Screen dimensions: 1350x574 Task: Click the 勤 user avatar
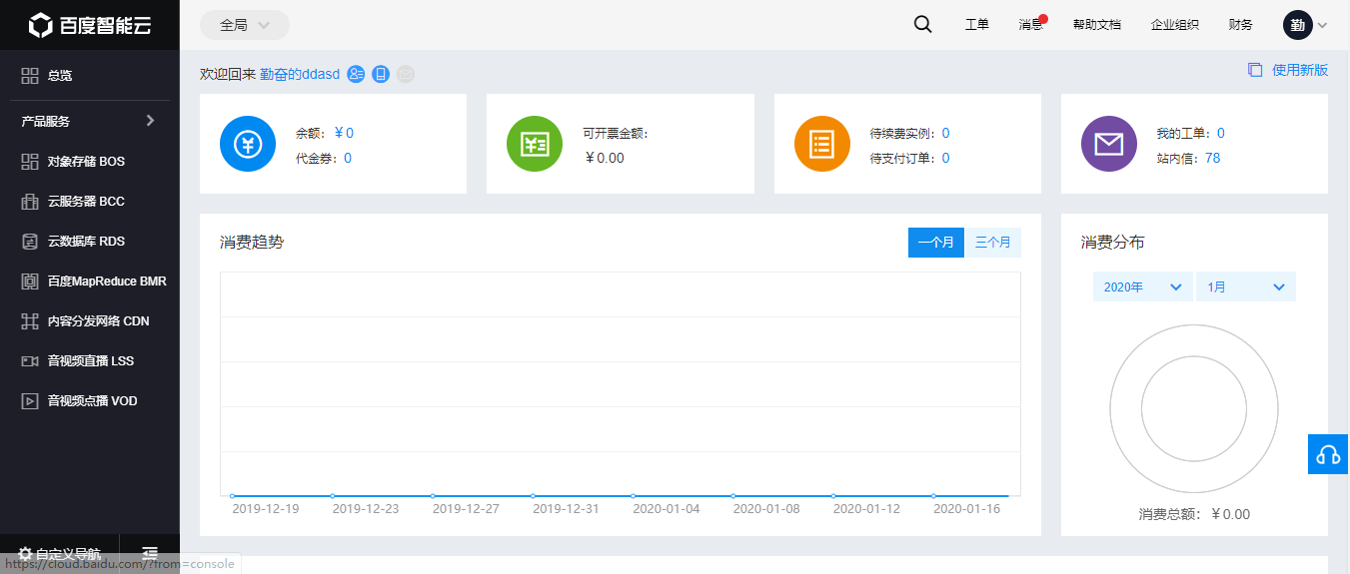pyautogui.click(x=1297, y=25)
